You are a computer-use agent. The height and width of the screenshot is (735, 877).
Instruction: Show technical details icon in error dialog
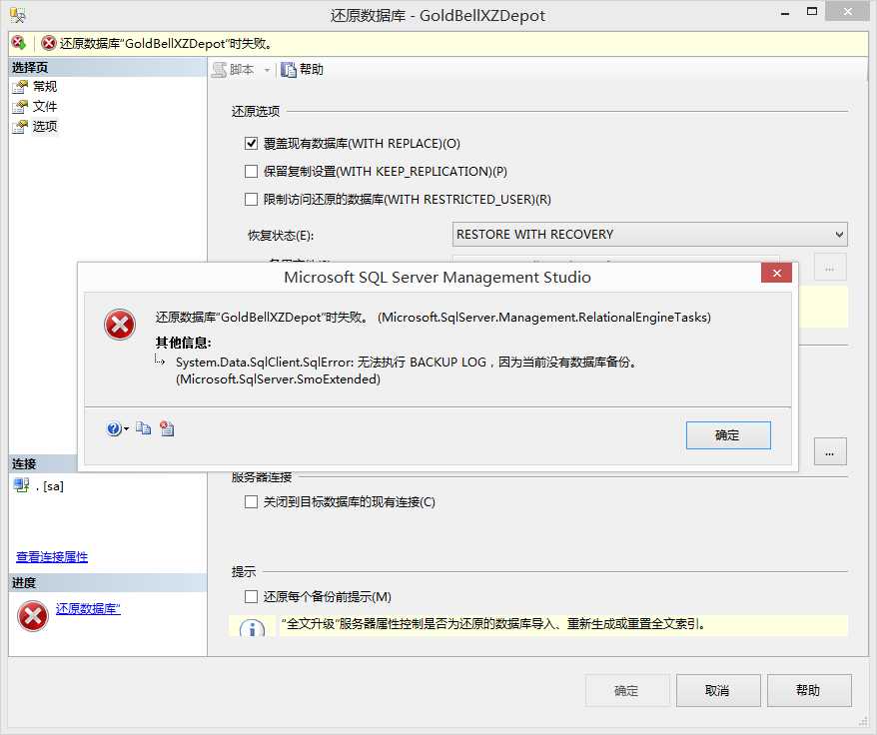[167, 428]
